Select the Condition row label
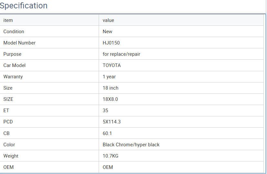Image resolution: width=267 pixels, height=174 pixels. click(14, 32)
